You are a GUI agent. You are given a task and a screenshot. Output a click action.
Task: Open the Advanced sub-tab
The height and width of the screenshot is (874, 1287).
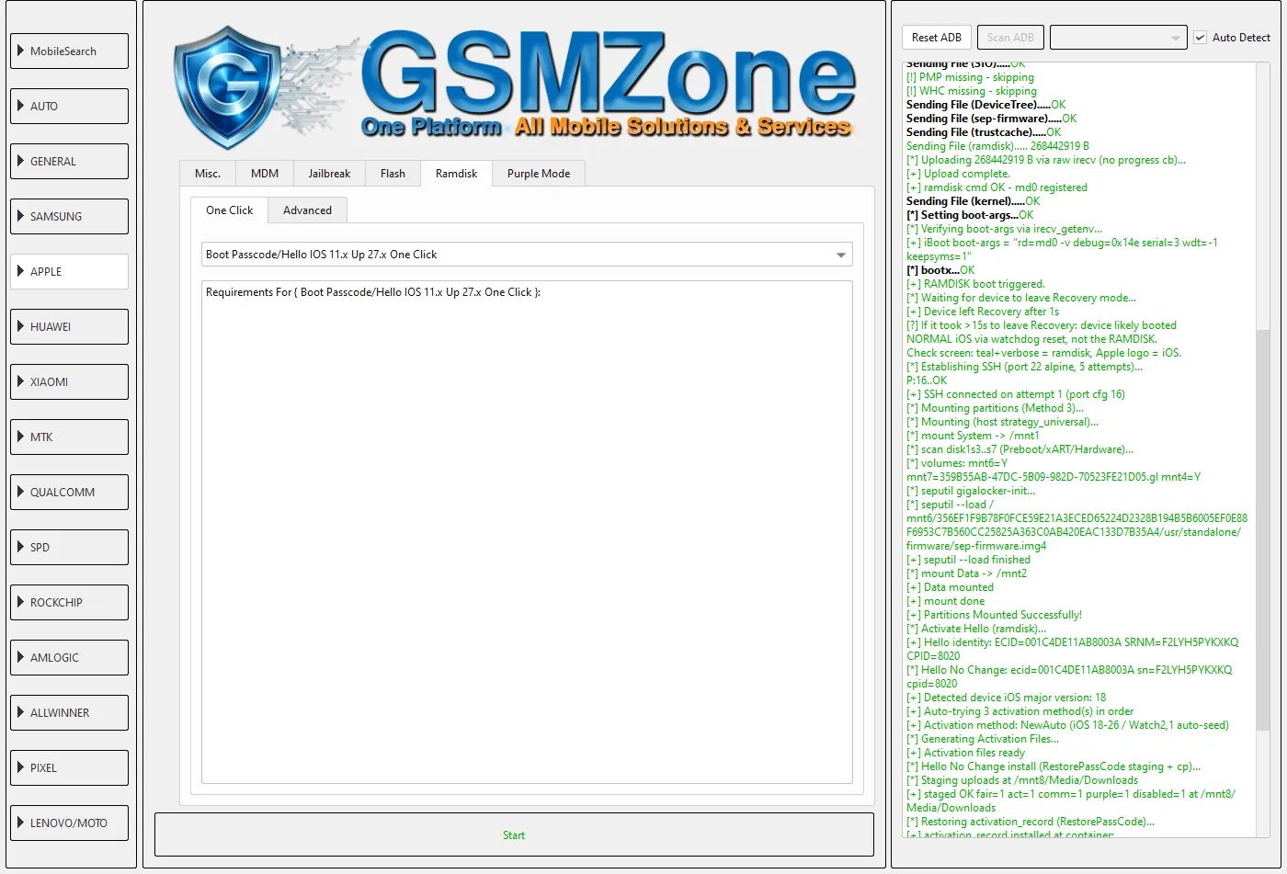307,210
